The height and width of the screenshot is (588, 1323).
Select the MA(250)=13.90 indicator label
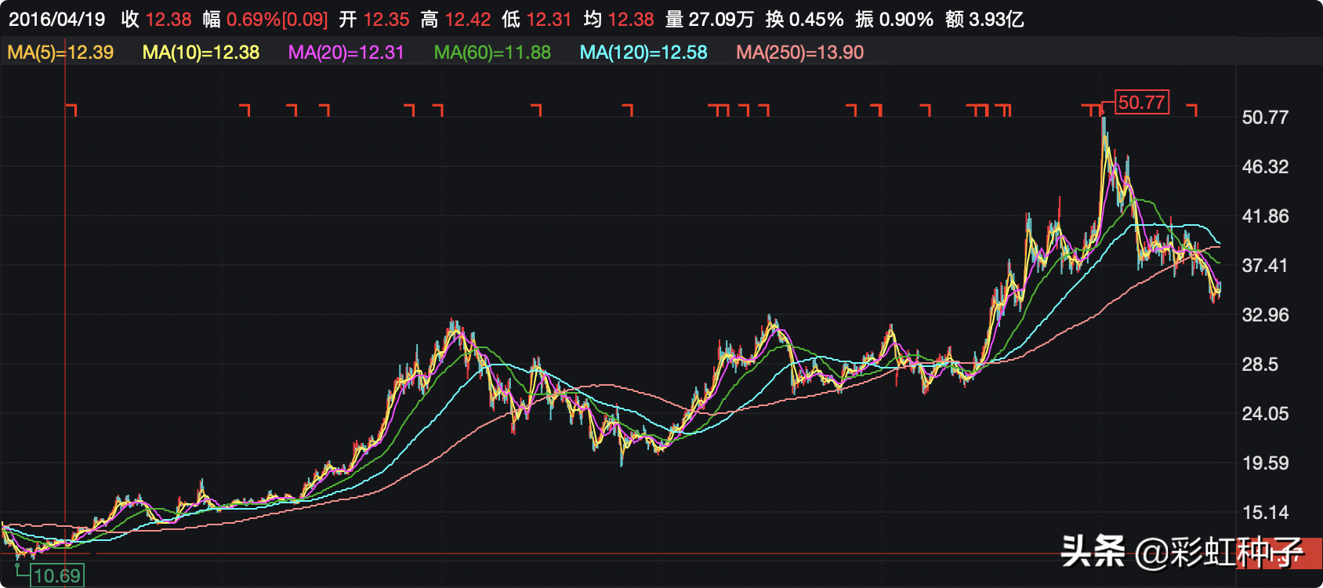(800, 53)
